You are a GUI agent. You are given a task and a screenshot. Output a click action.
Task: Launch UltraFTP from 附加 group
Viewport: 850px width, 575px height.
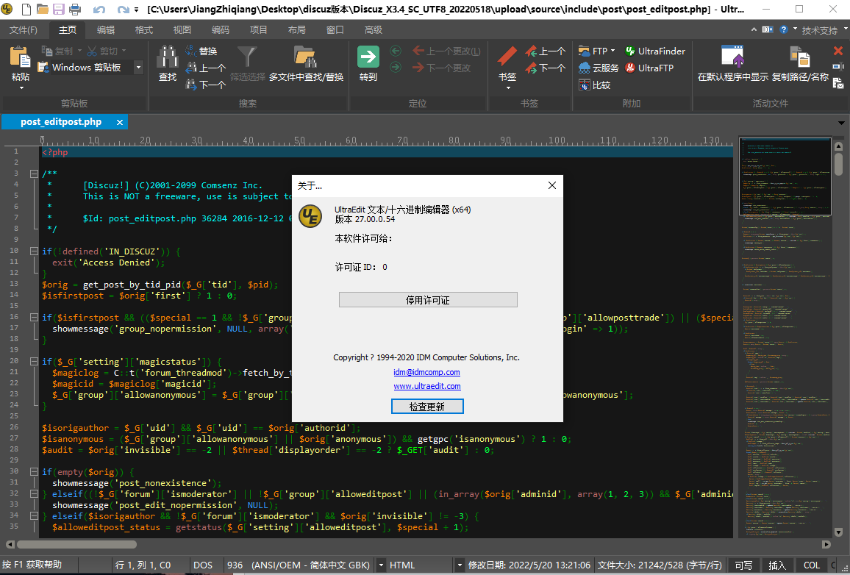pos(649,68)
